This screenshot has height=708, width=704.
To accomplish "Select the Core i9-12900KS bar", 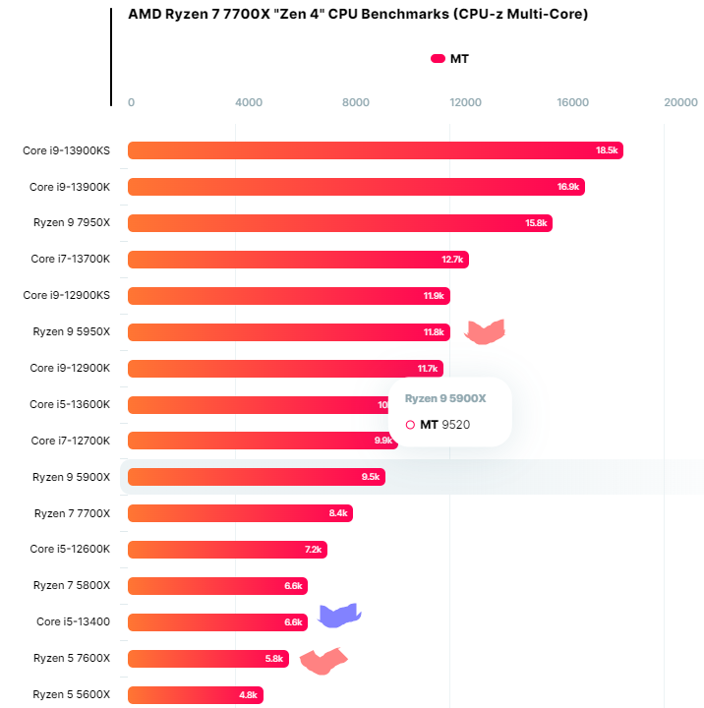I will pyautogui.click(x=287, y=296).
